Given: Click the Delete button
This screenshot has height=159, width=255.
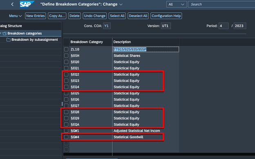Looking at the screenshot, I should 74,16.
